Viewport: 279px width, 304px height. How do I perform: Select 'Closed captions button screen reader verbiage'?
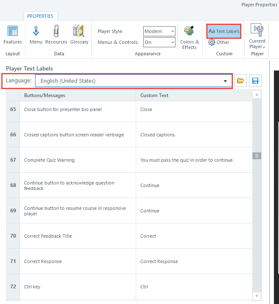pos(74,135)
